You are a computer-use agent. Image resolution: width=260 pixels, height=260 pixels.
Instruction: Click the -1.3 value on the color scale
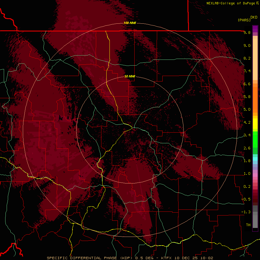click(246, 212)
